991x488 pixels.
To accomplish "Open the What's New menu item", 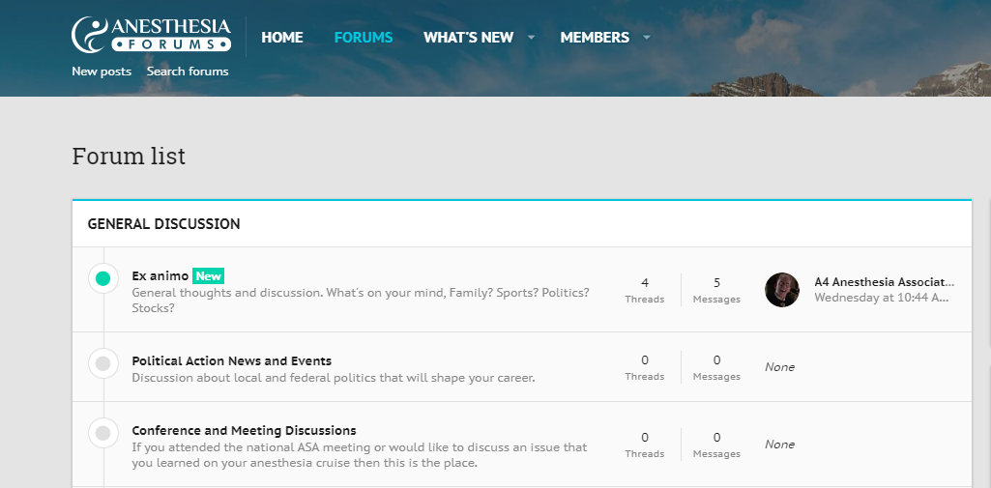I will point(468,38).
